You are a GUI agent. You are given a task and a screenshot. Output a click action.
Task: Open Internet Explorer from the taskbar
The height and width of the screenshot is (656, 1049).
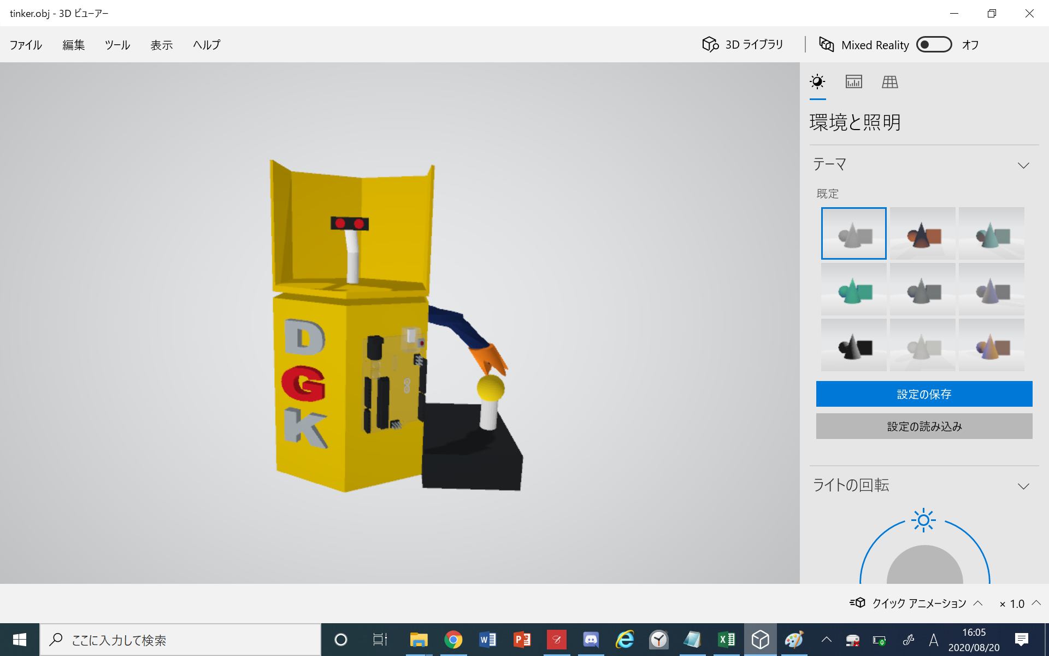point(625,640)
